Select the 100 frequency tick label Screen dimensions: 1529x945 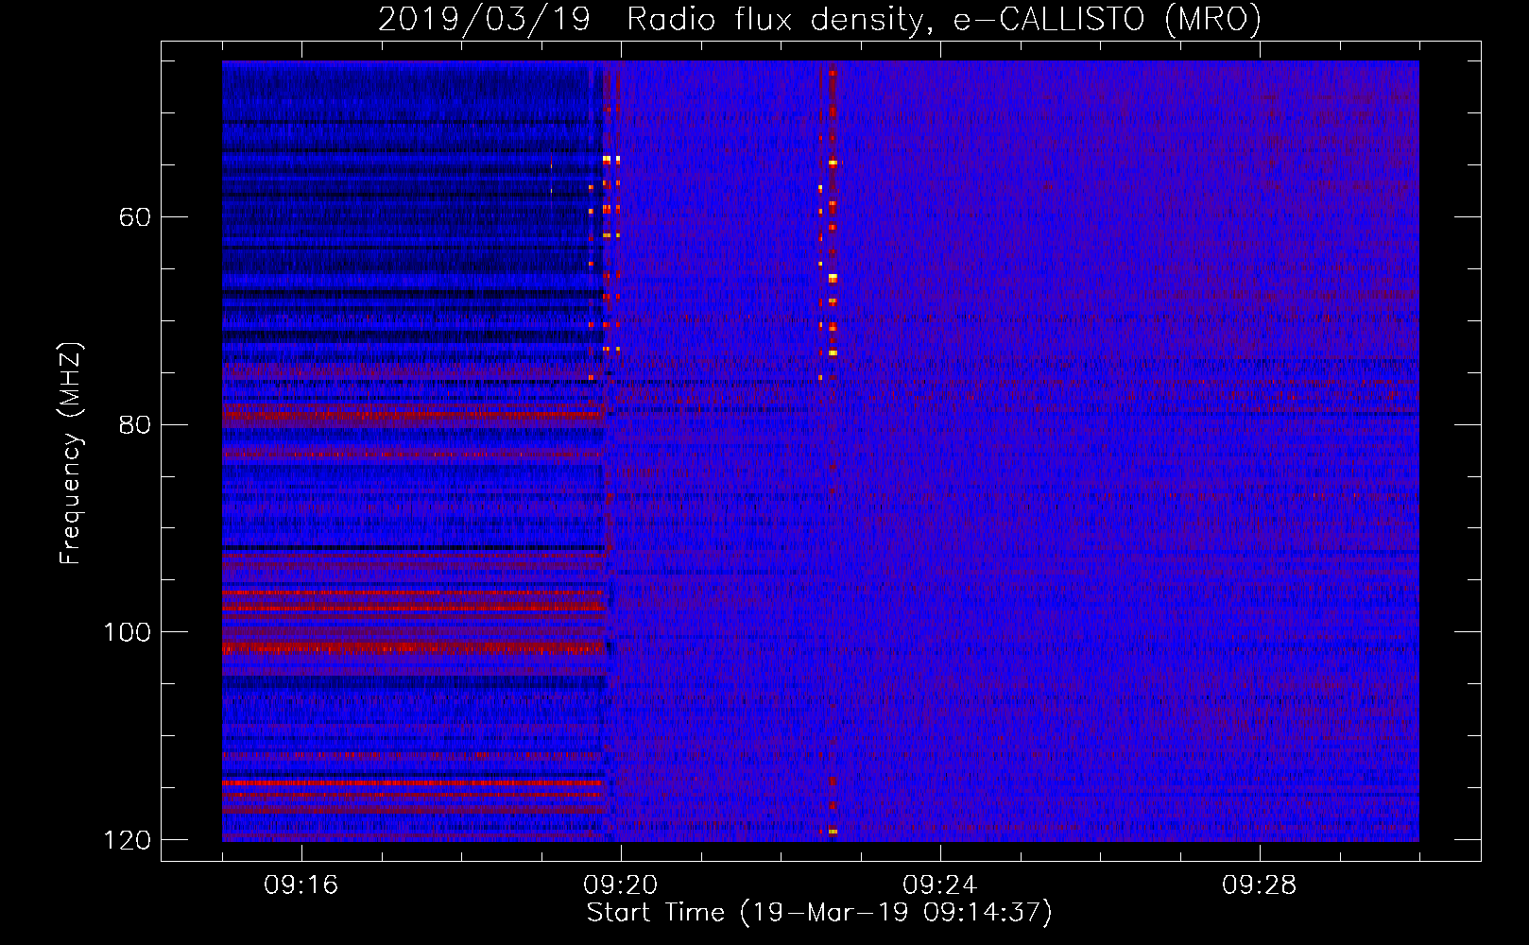click(x=127, y=632)
